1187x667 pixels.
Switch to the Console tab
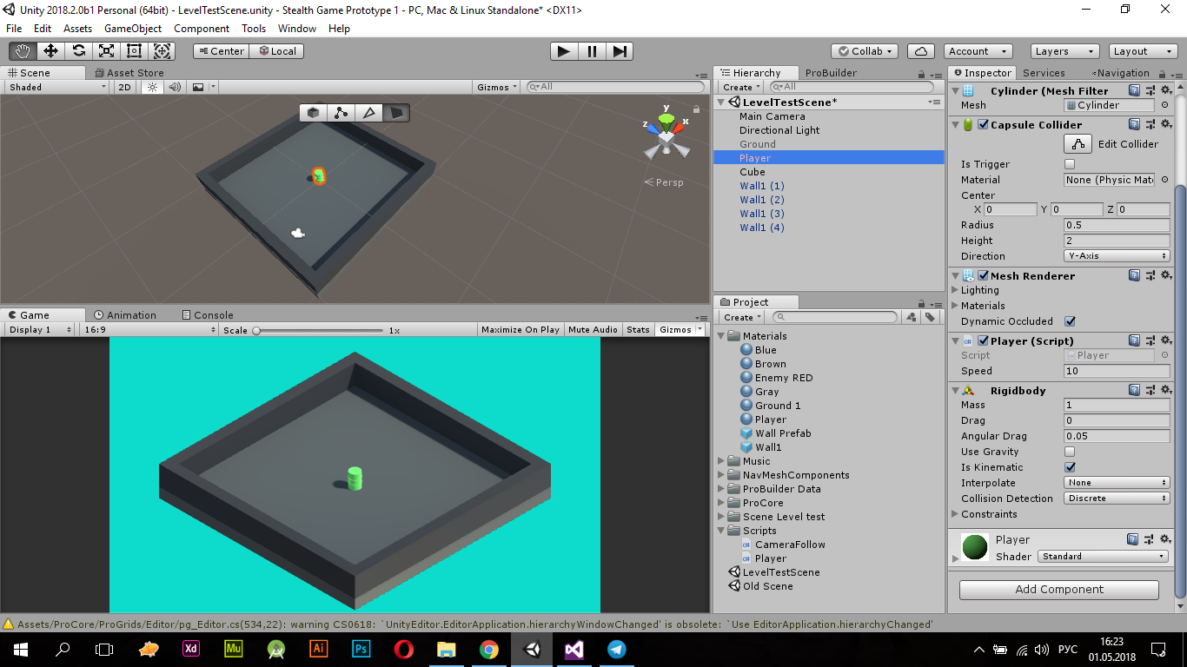point(207,315)
